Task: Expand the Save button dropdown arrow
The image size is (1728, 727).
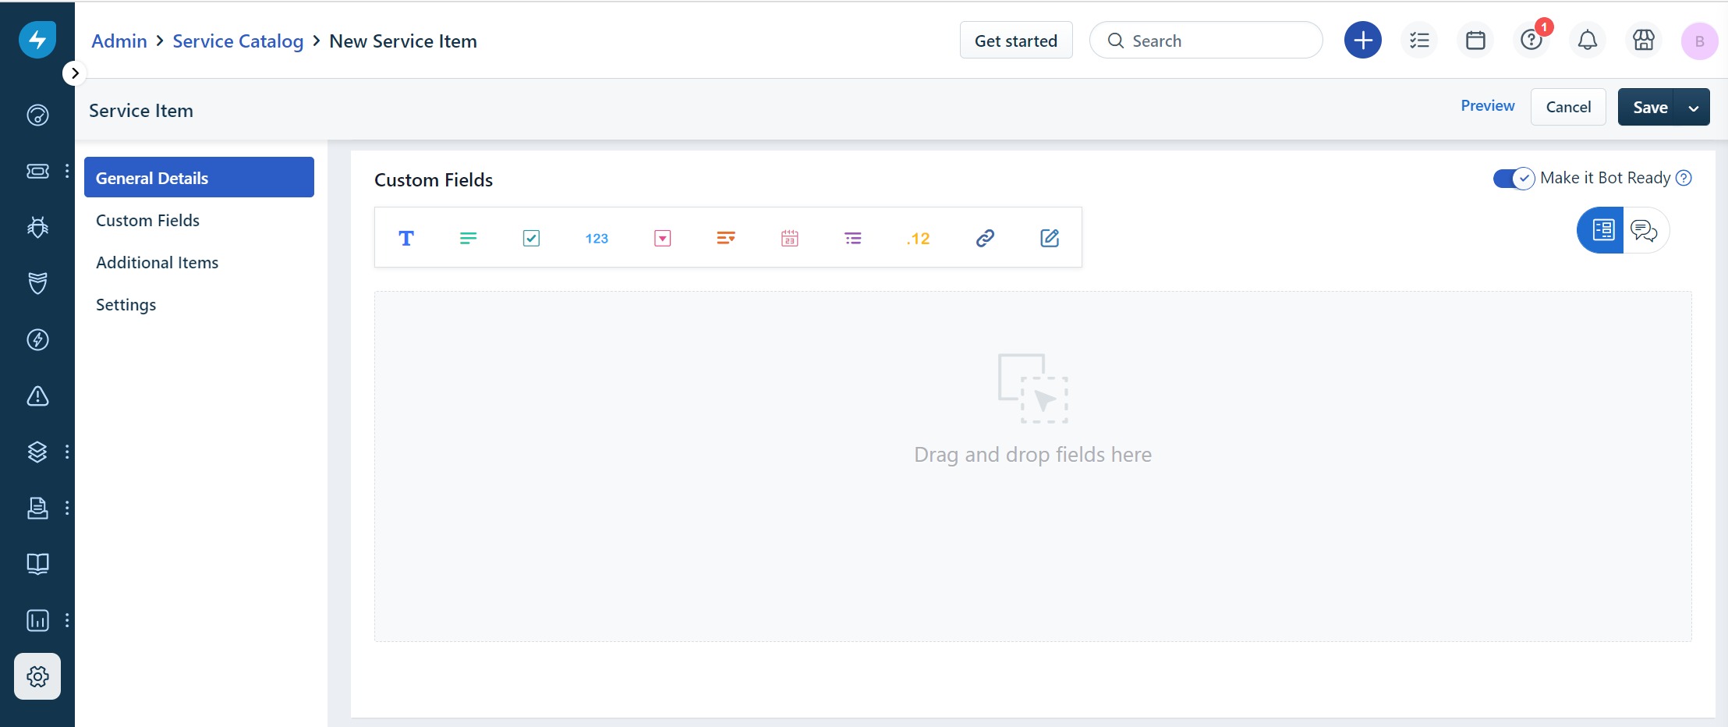Action: point(1694,108)
